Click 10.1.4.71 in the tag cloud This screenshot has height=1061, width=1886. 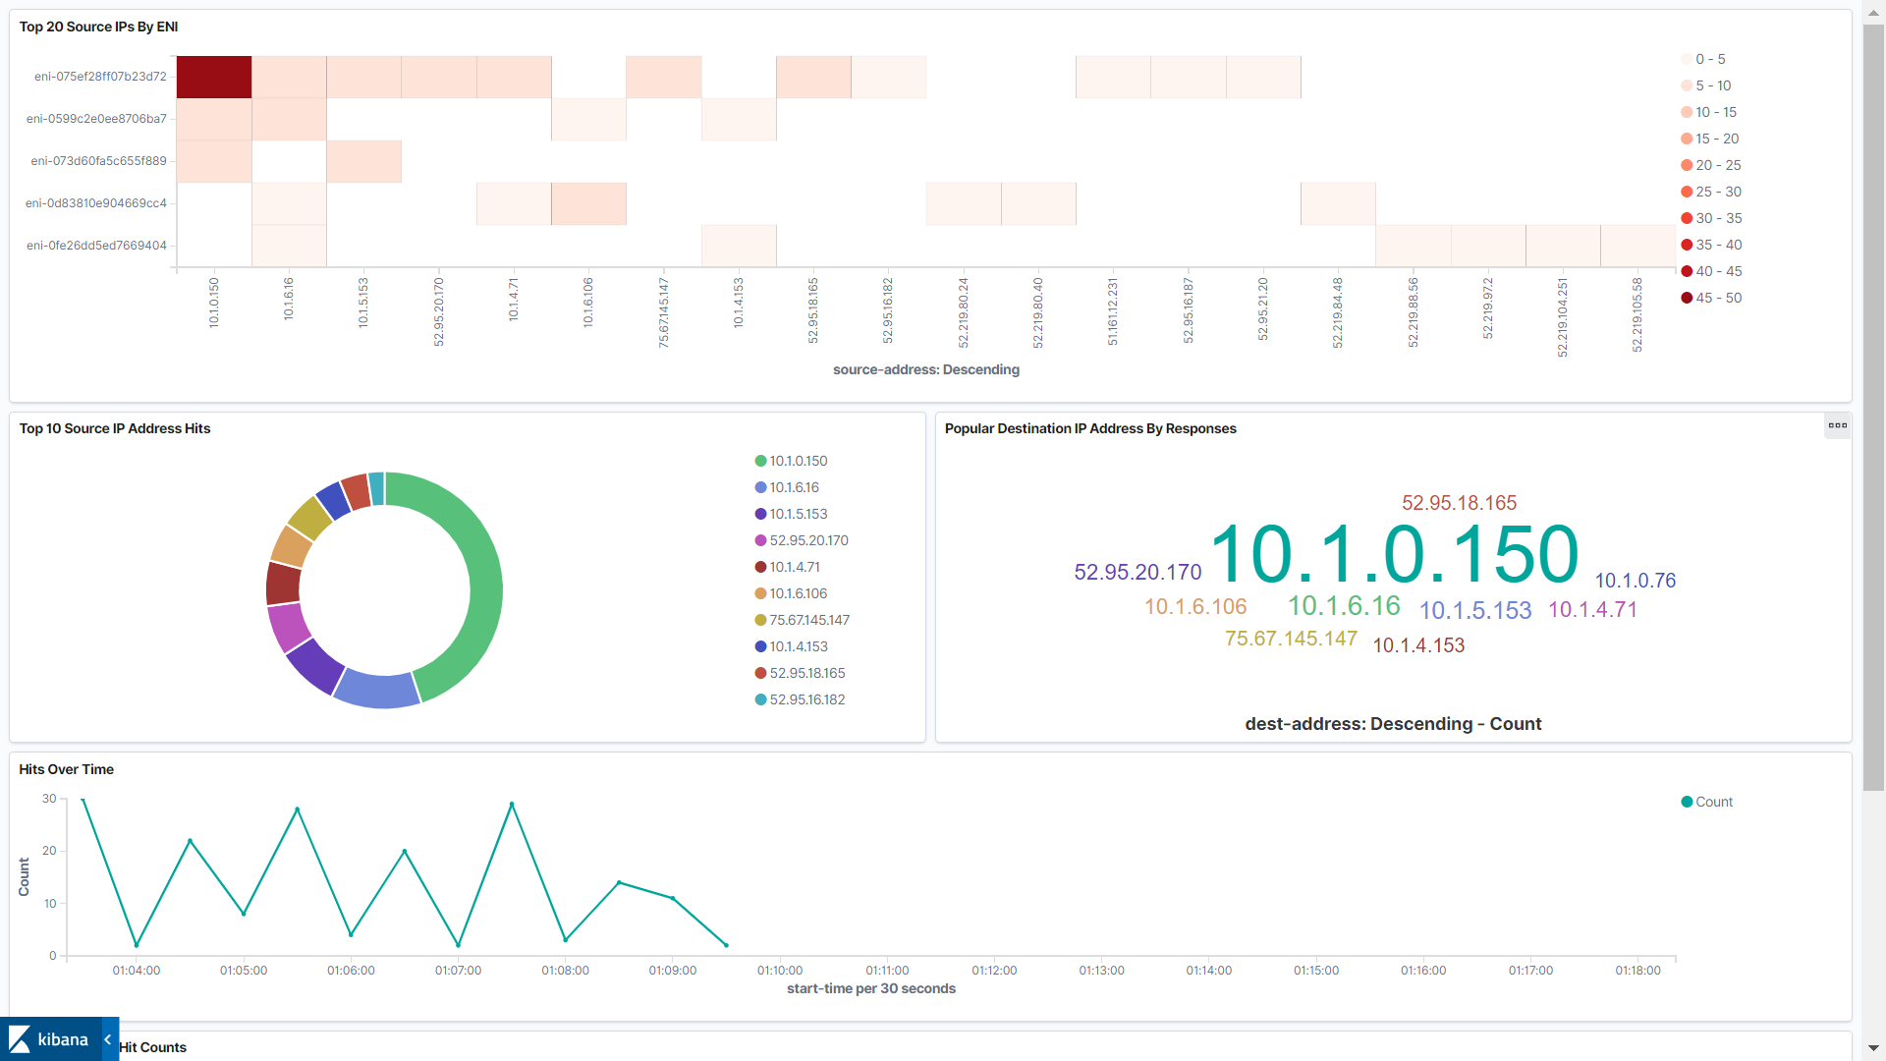click(1593, 609)
